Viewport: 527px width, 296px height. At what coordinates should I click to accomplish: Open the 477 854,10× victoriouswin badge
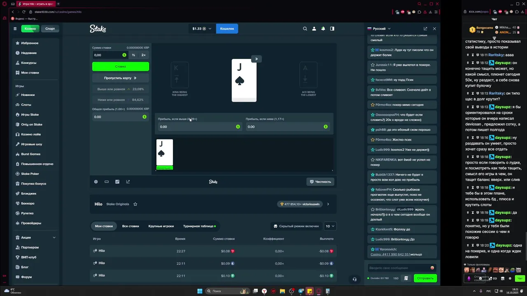[300, 204]
